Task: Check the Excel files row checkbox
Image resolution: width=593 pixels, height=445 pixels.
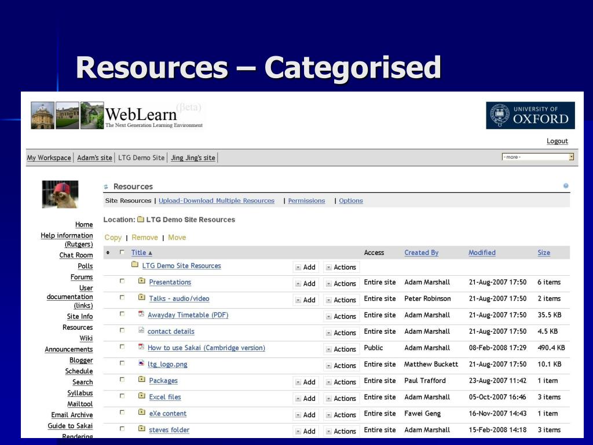Action: click(122, 396)
